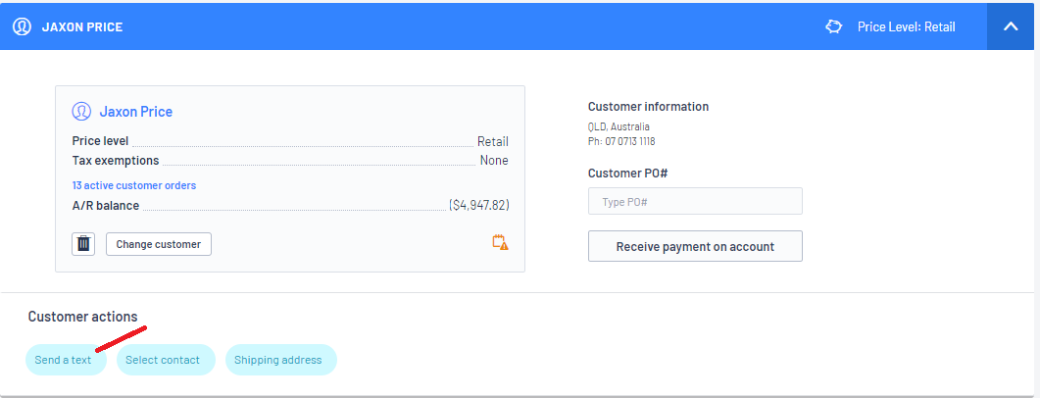
Task: Click the Price Level: Retail header label
Action: coord(906,26)
